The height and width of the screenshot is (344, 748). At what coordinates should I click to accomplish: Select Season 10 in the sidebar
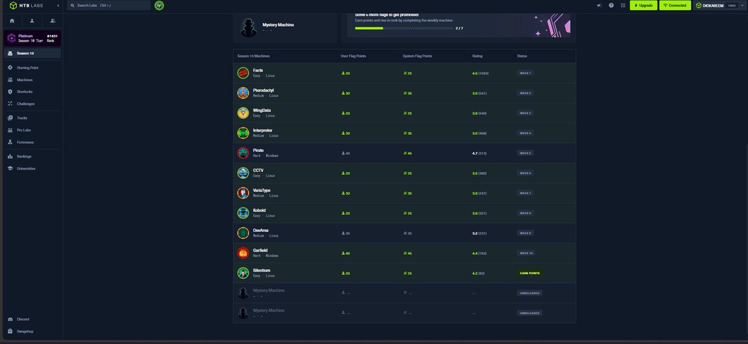coord(32,53)
